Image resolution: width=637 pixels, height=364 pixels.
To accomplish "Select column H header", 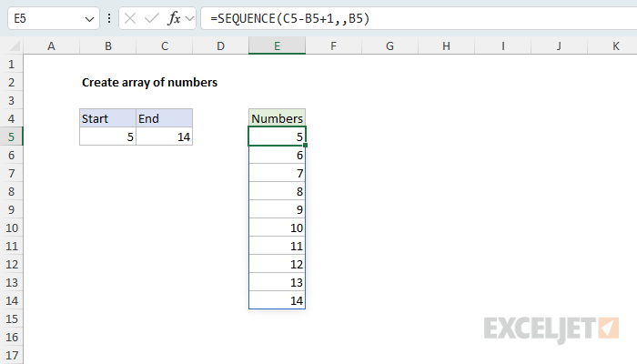I will pyautogui.click(x=446, y=45).
